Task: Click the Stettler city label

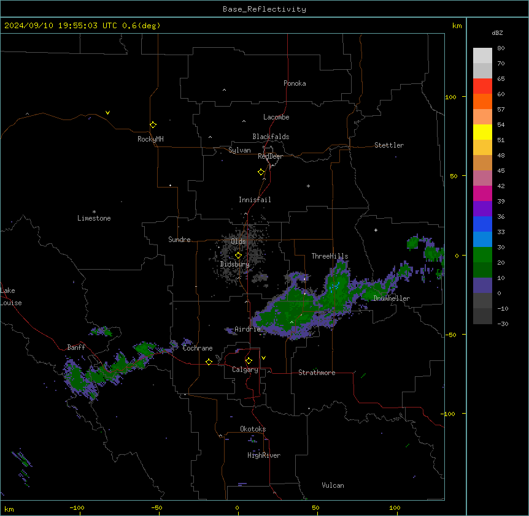Action: pyautogui.click(x=389, y=145)
